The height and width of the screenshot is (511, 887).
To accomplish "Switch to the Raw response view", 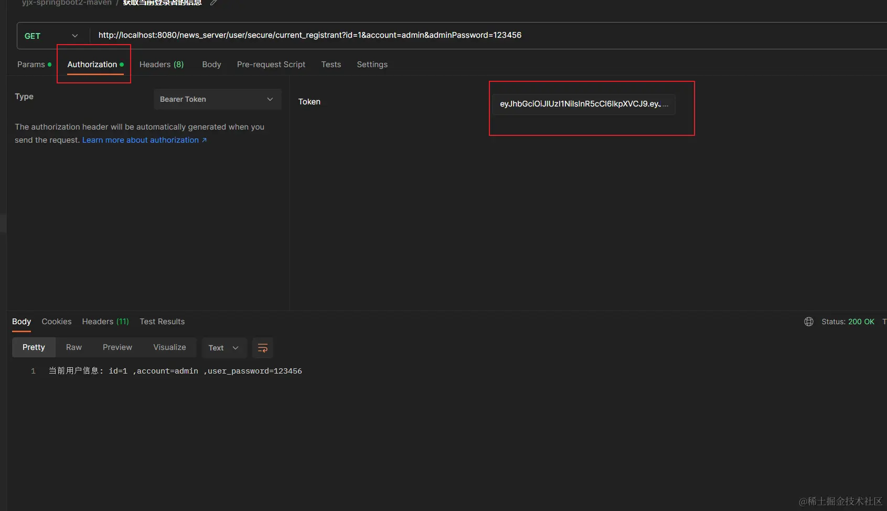I will (74, 347).
